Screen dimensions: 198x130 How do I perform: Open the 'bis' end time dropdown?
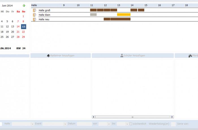point(127,124)
